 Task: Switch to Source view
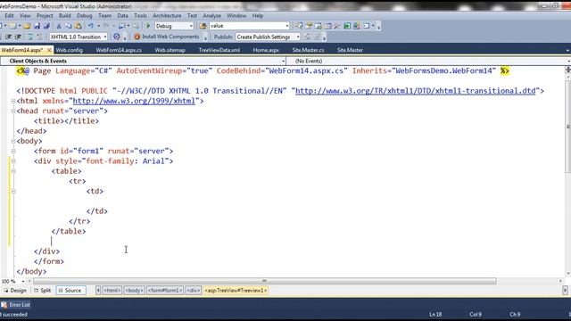click(x=70, y=291)
